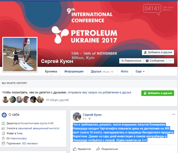Click the highlighted post text
Screen dimensions: 178x153
(123, 132)
